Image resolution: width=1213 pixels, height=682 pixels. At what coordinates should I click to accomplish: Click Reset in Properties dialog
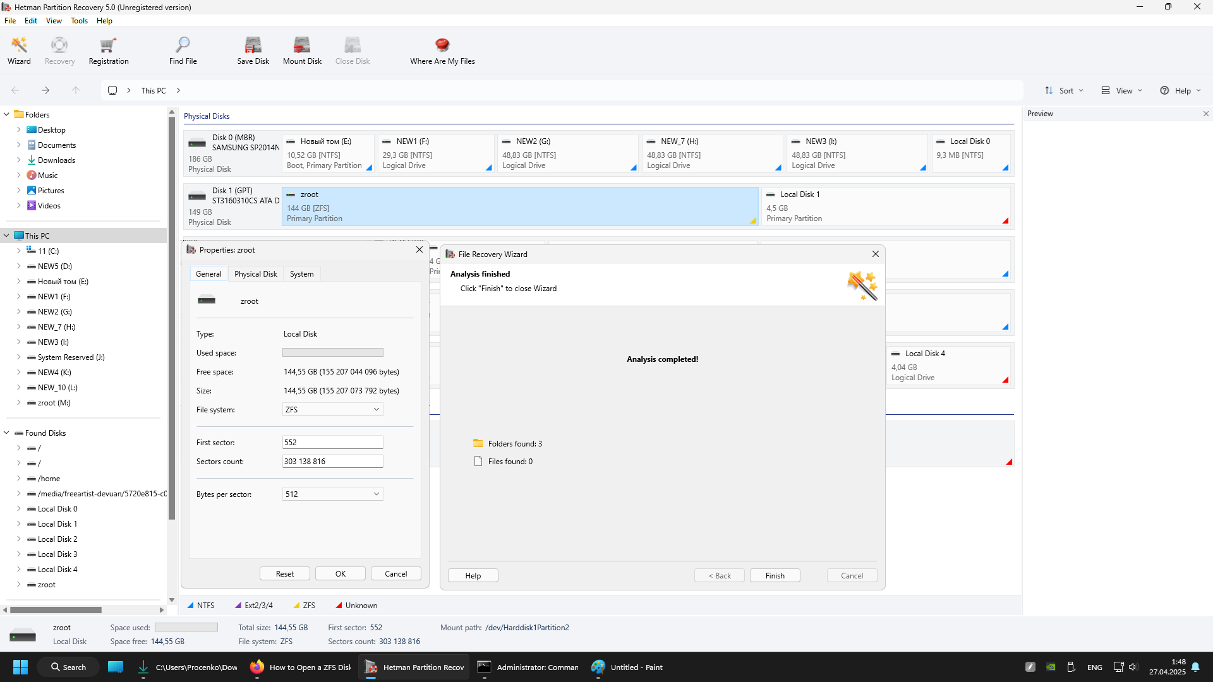[x=284, y=573]
